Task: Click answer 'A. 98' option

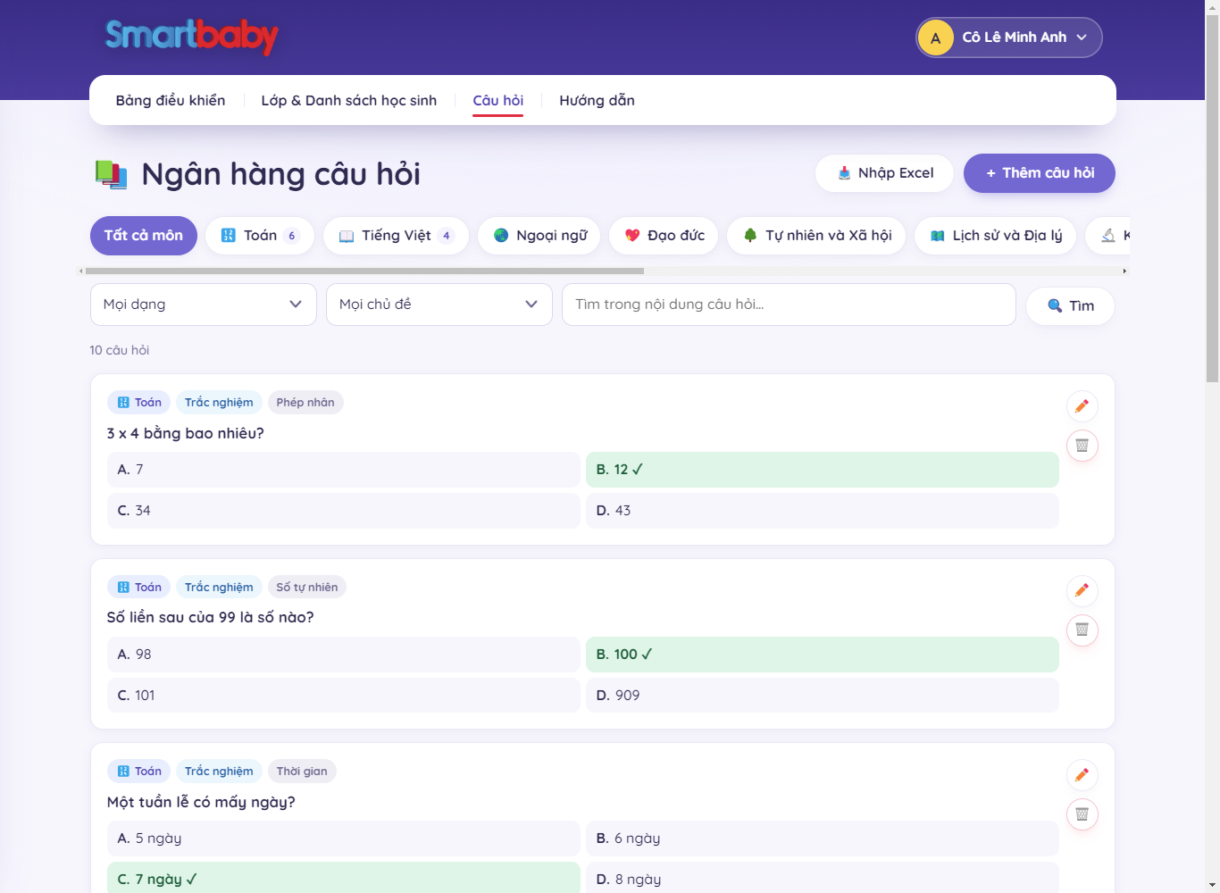Action: point(344,655)
